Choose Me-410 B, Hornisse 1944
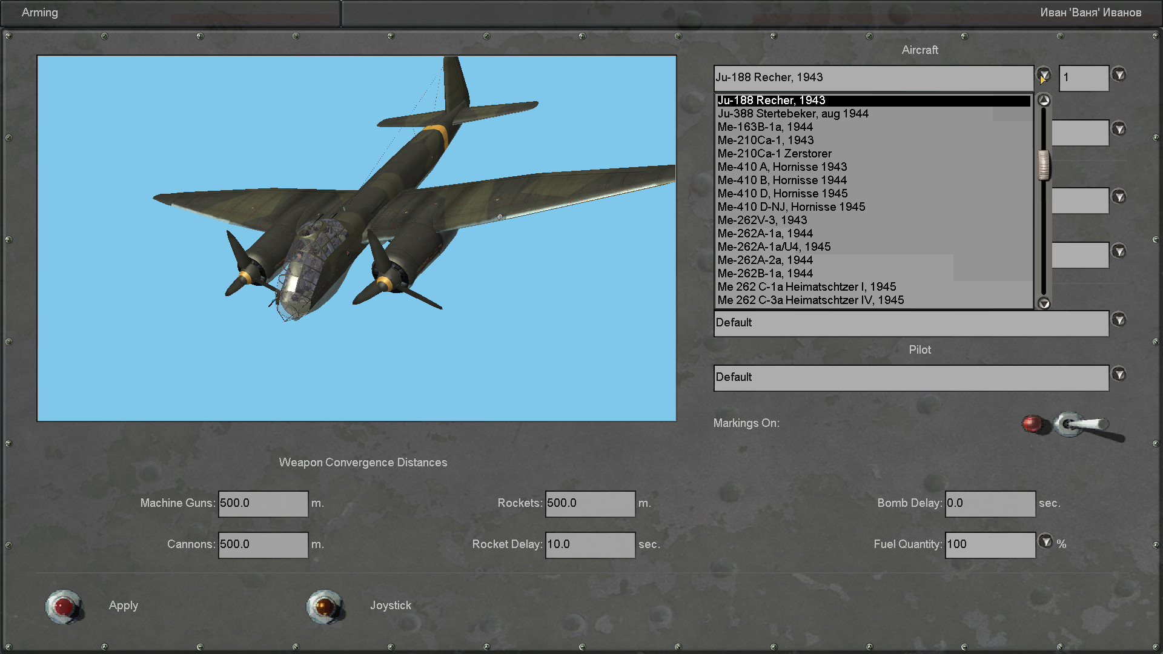This screenshot has height=654, width=1163. (x=782, y=180)
